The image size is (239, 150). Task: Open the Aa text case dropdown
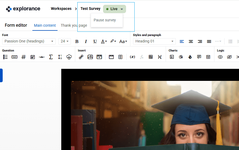[x=123, y=41]
